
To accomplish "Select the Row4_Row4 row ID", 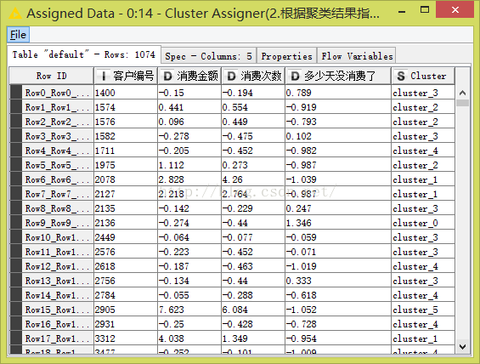I will coord(57,151).
